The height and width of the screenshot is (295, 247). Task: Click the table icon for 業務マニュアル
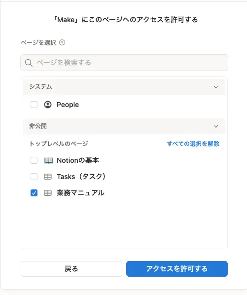[48, 193]
